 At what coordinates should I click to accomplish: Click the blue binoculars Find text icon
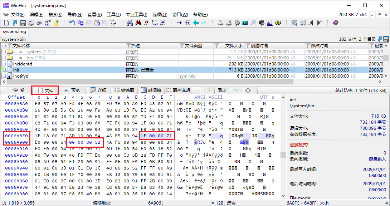(130, 23)
